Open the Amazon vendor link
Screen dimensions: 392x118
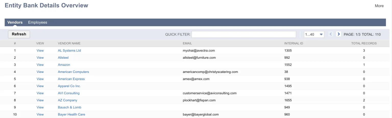coord(64,65)
